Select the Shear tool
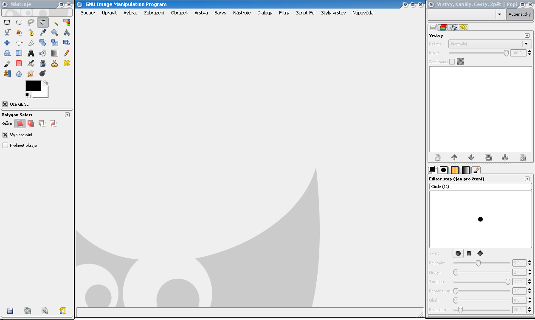Image resolution: width=535 pixels, height=320 pixels. 67,43
